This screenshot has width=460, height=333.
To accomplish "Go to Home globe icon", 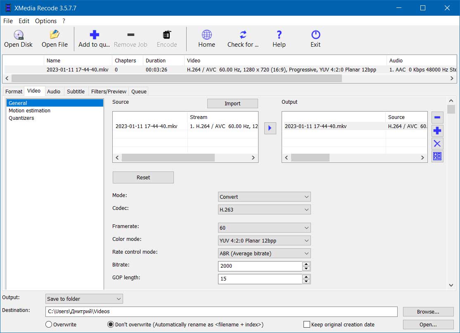I will [206, 39].
